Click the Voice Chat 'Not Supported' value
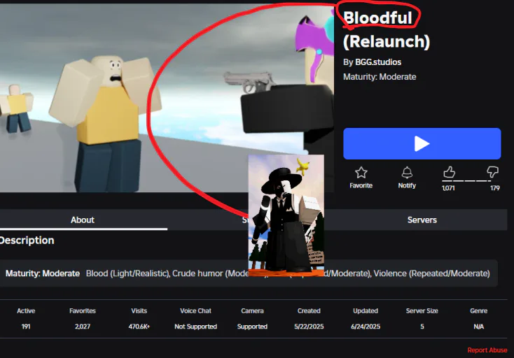Image resolution: width=514 pixels, height=358 pixels. pos(195,327)
